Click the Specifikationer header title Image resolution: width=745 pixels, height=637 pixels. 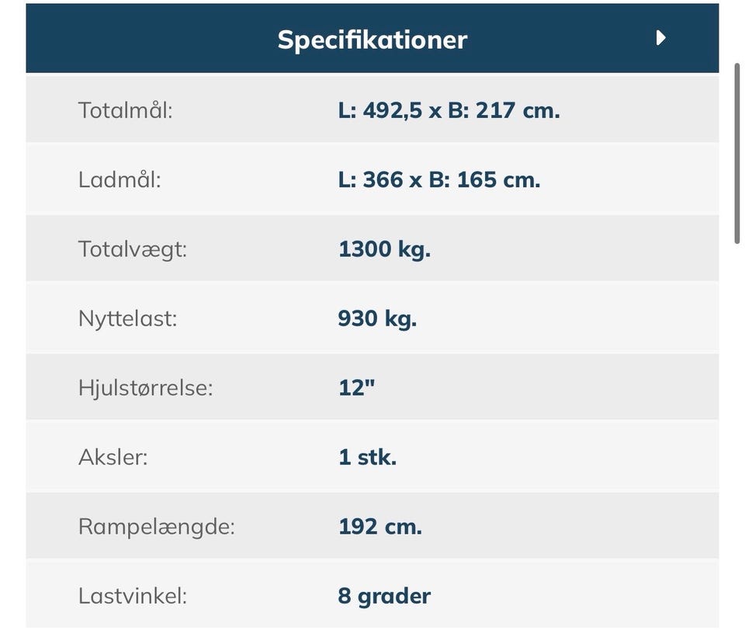pyautogui.click(x=372, y=40)
